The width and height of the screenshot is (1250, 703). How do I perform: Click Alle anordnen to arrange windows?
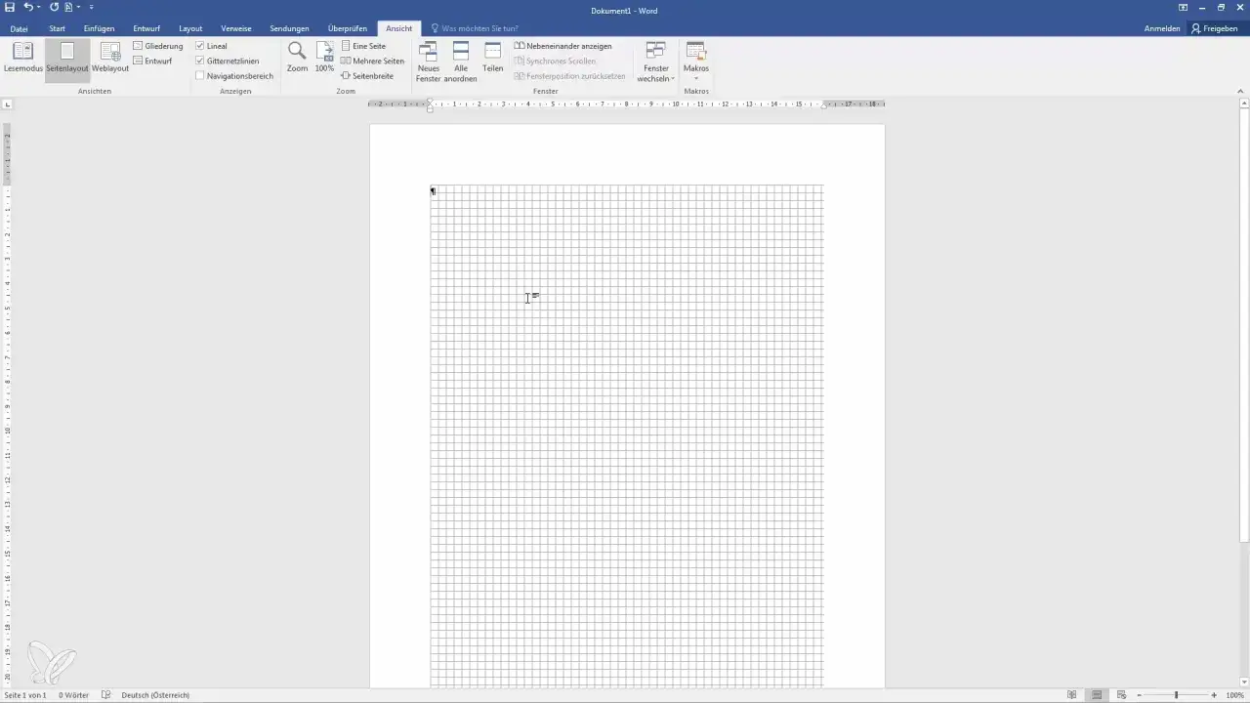[x=461, y=61]
